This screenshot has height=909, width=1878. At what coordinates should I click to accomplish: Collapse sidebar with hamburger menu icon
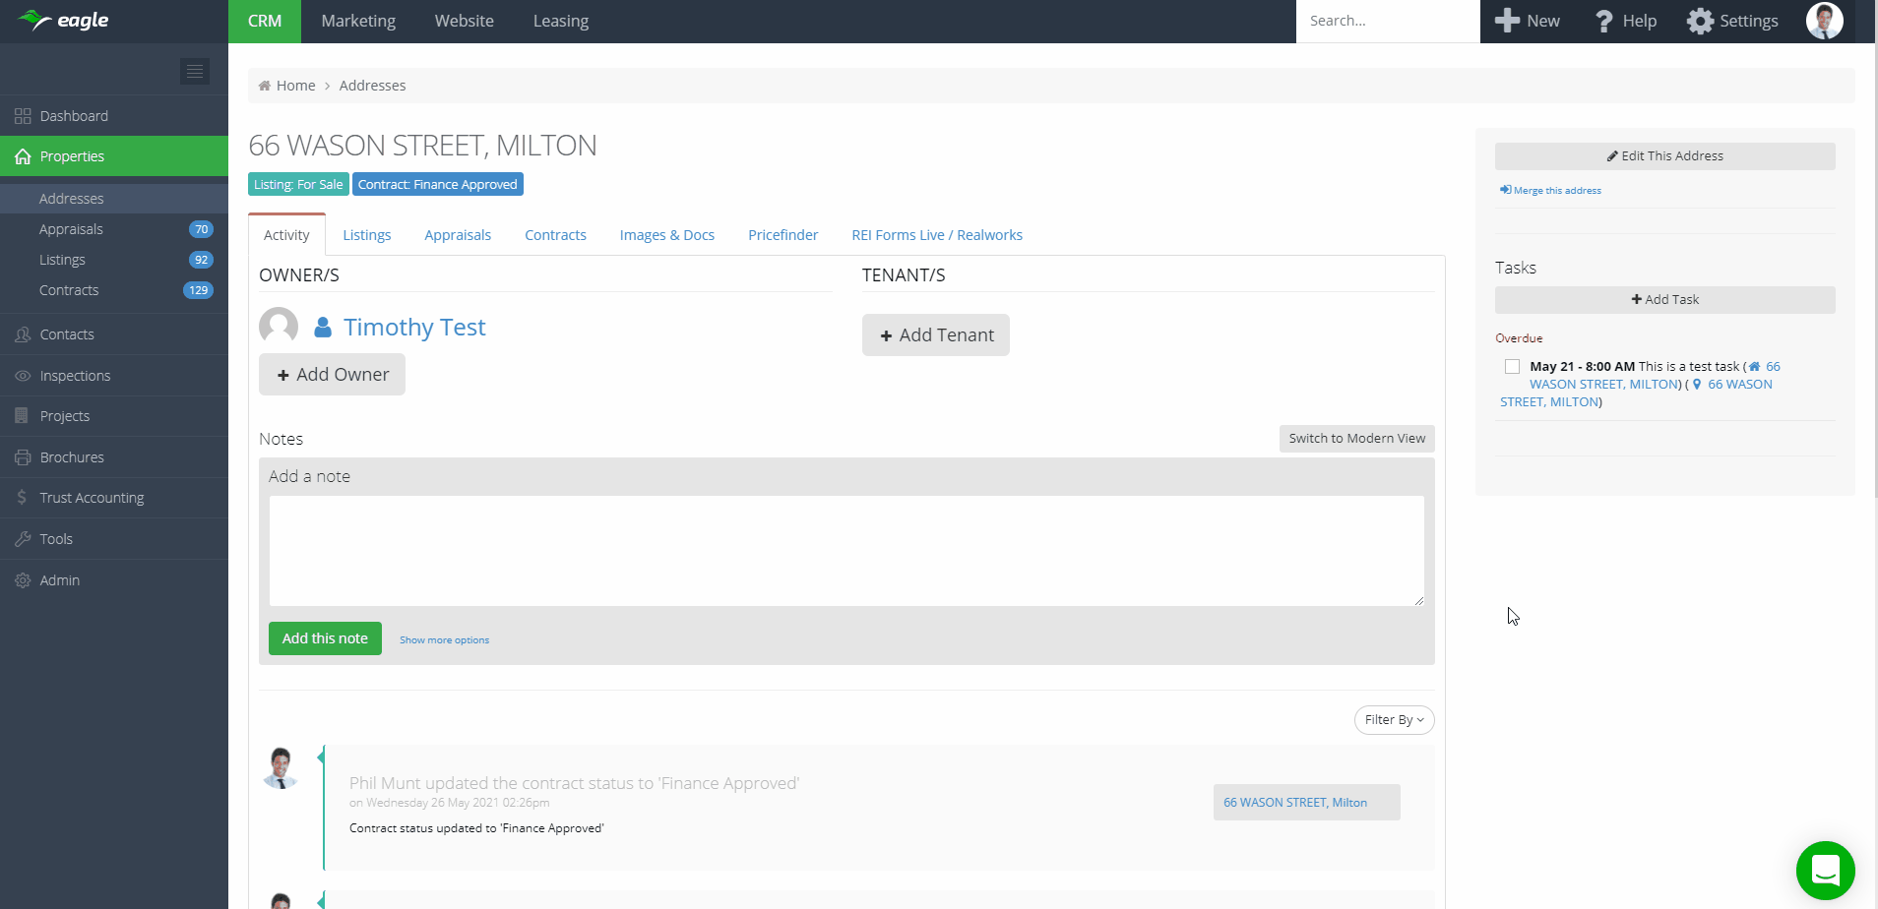pos(194,71)
